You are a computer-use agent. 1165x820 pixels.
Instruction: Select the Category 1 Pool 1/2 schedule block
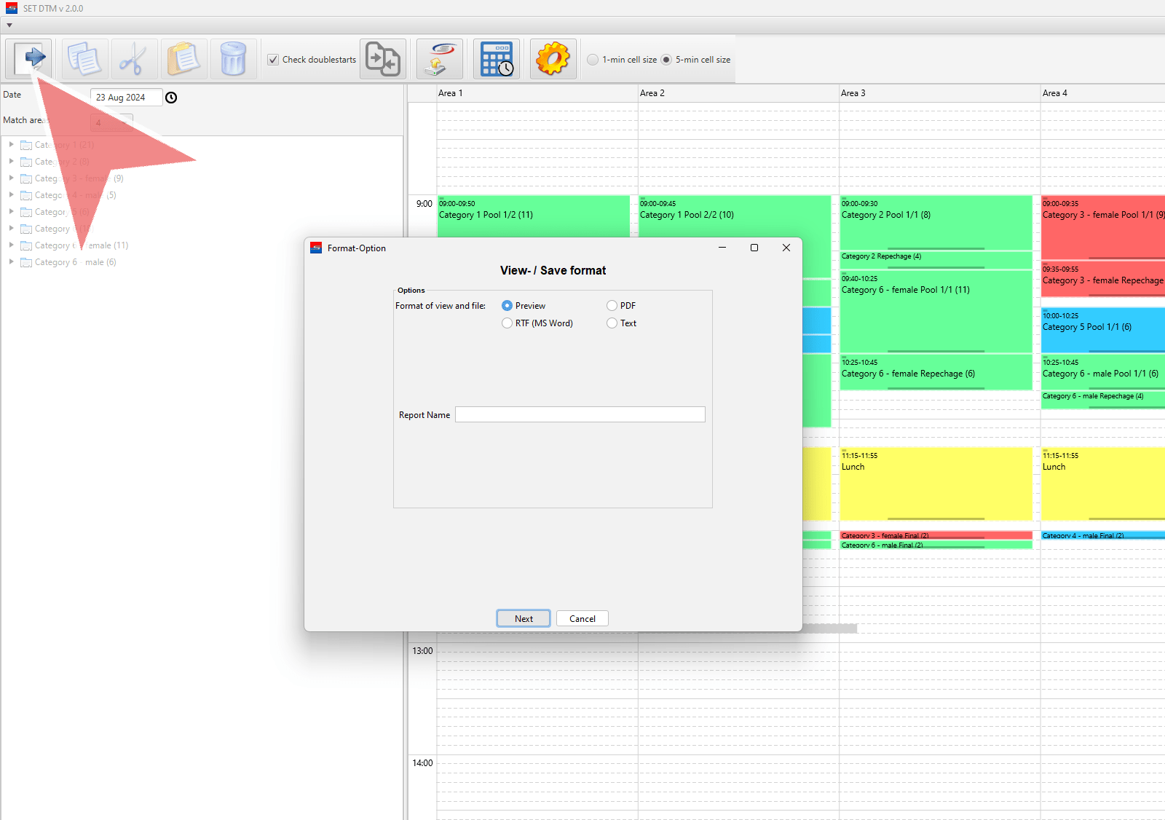(x=533, y=216)
